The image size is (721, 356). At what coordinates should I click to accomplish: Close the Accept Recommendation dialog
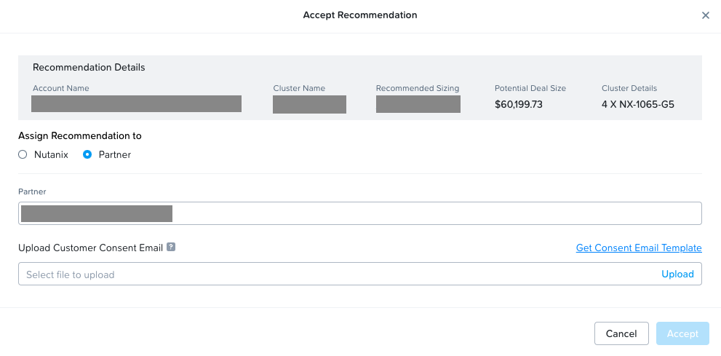click(706, 15)
